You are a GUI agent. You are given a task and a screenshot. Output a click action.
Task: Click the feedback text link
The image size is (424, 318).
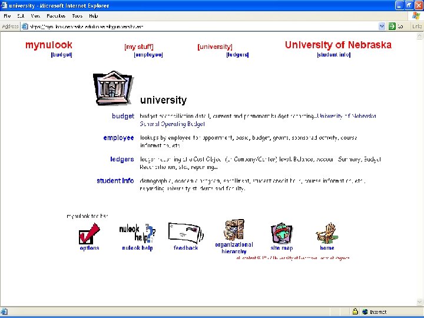tap(185, 248)
